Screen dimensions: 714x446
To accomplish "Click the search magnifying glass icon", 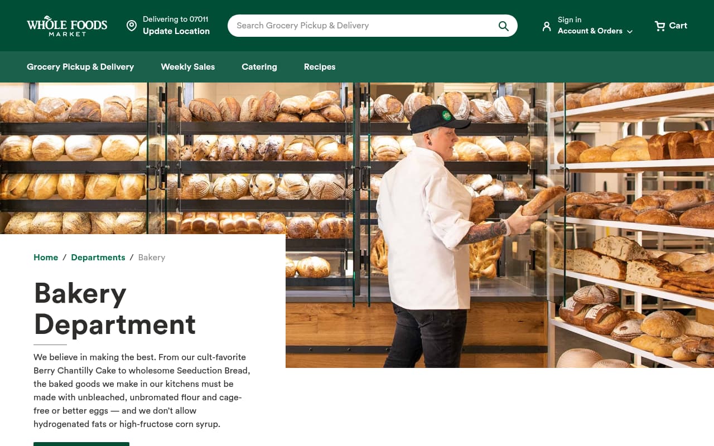I will click(x=503, y=26).
